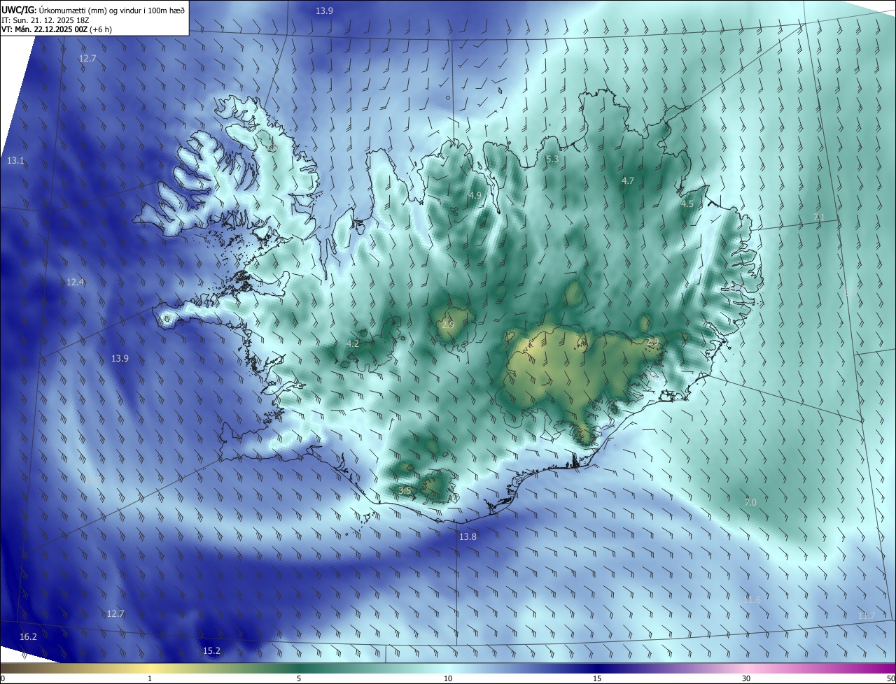
Task: Click the '50' tick label at the colorbar end
Action: [x=890, y=679]
